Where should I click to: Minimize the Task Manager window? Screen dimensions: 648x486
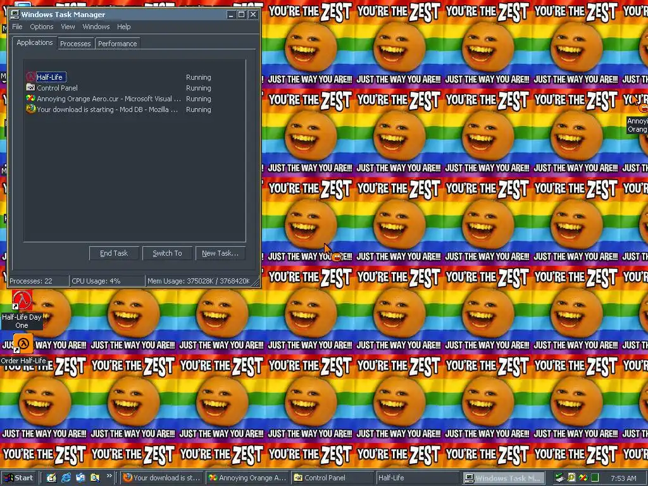pos(230,15)
